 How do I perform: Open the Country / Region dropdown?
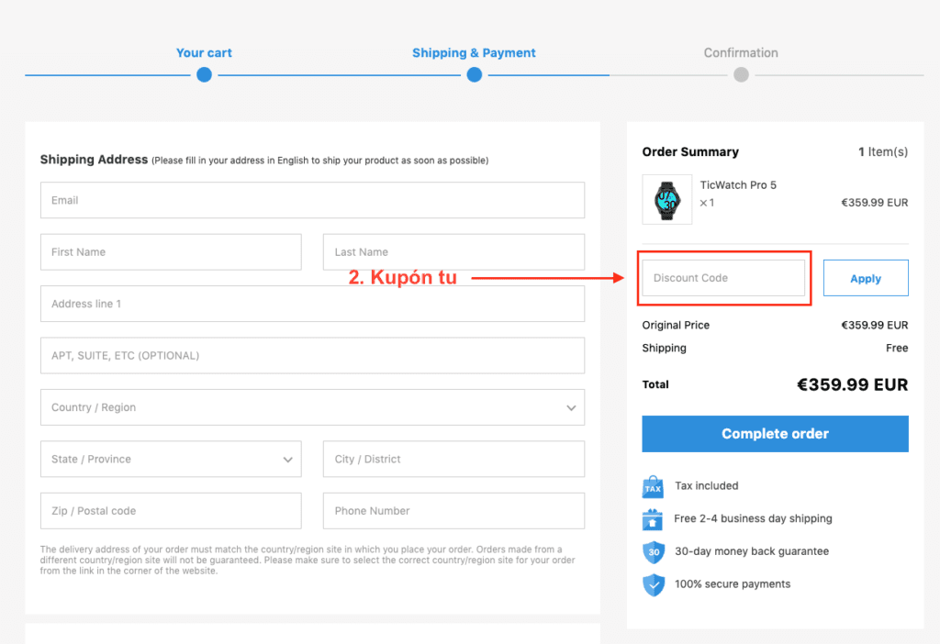pos(312,407)
